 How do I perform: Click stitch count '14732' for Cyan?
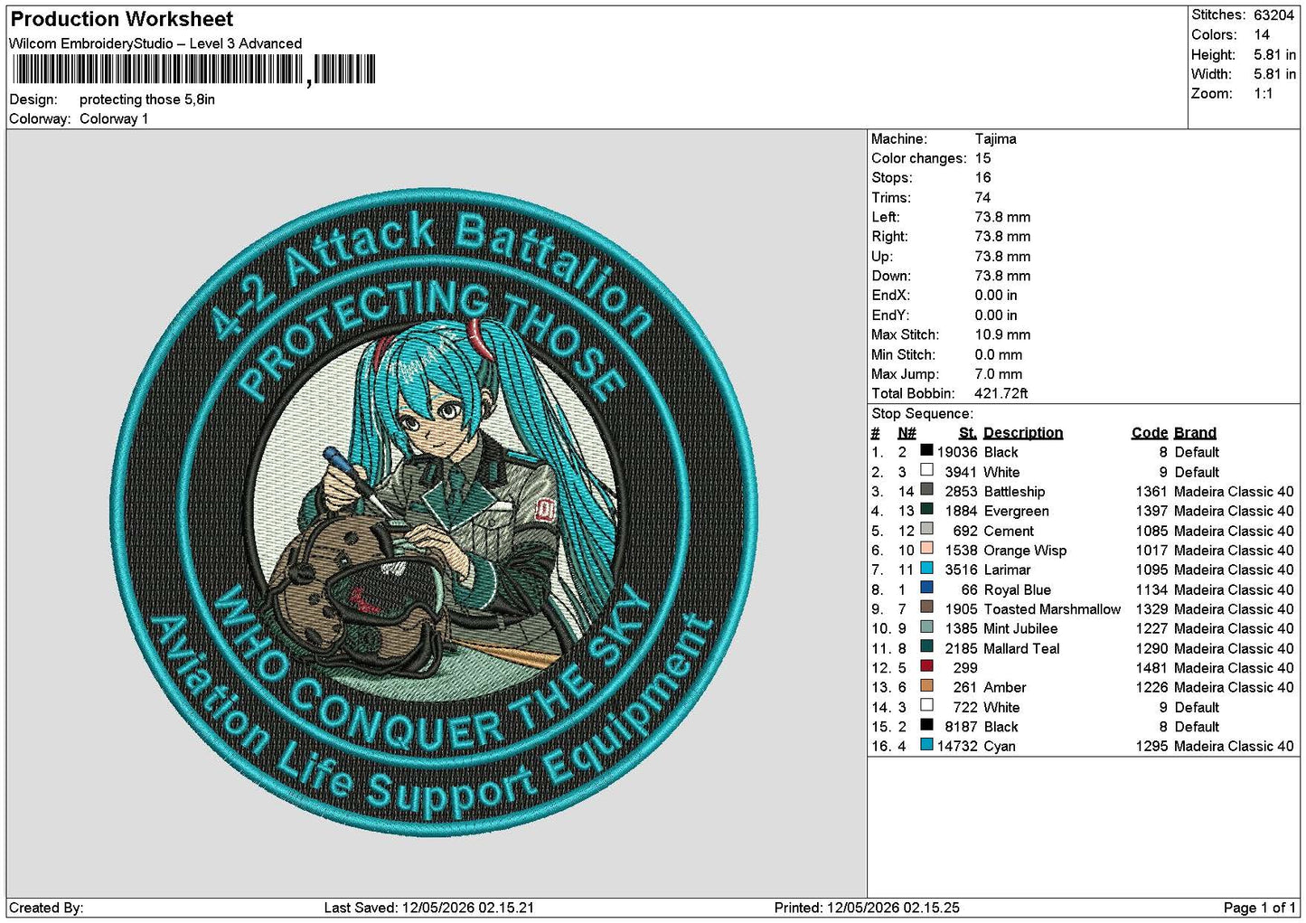click(957, 746)
